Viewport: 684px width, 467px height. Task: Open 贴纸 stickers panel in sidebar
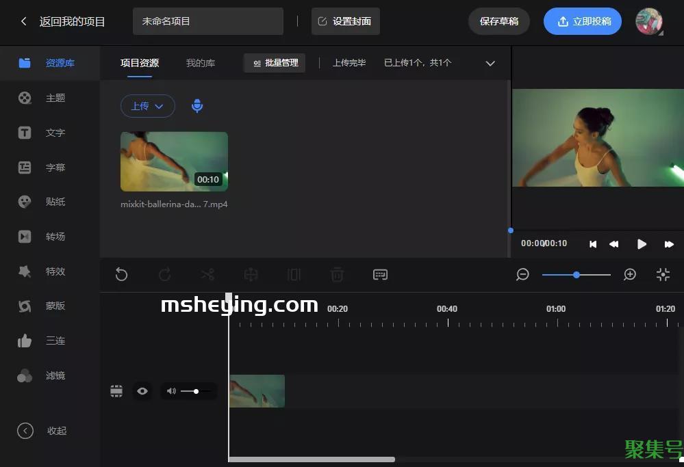50,202
